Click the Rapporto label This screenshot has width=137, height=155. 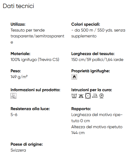click(81, 109)
